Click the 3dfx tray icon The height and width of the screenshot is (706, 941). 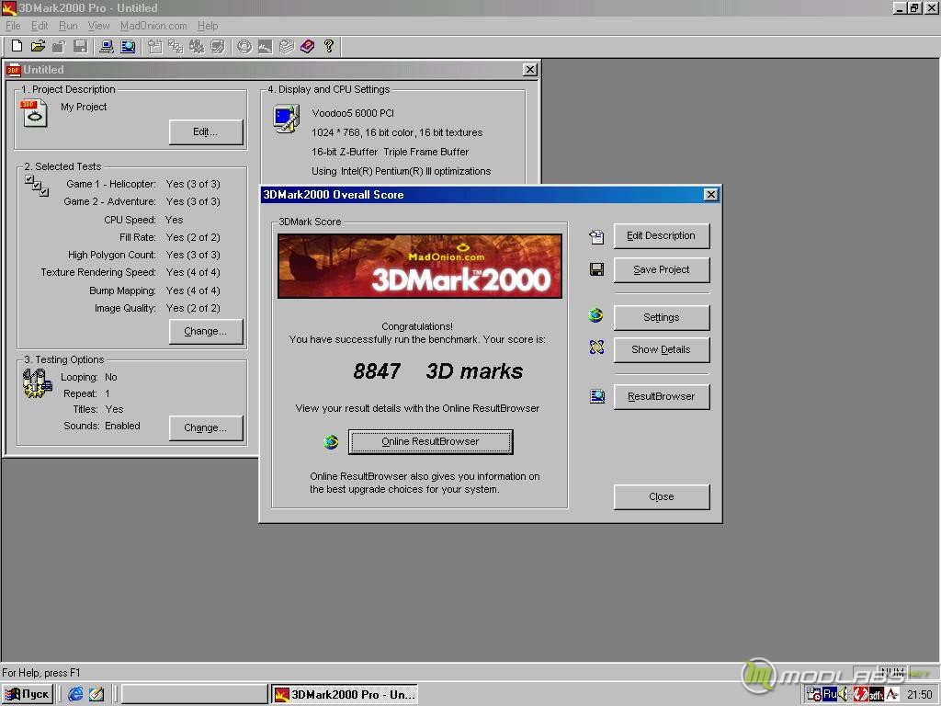pyautogui.click(x=876, y=695)
